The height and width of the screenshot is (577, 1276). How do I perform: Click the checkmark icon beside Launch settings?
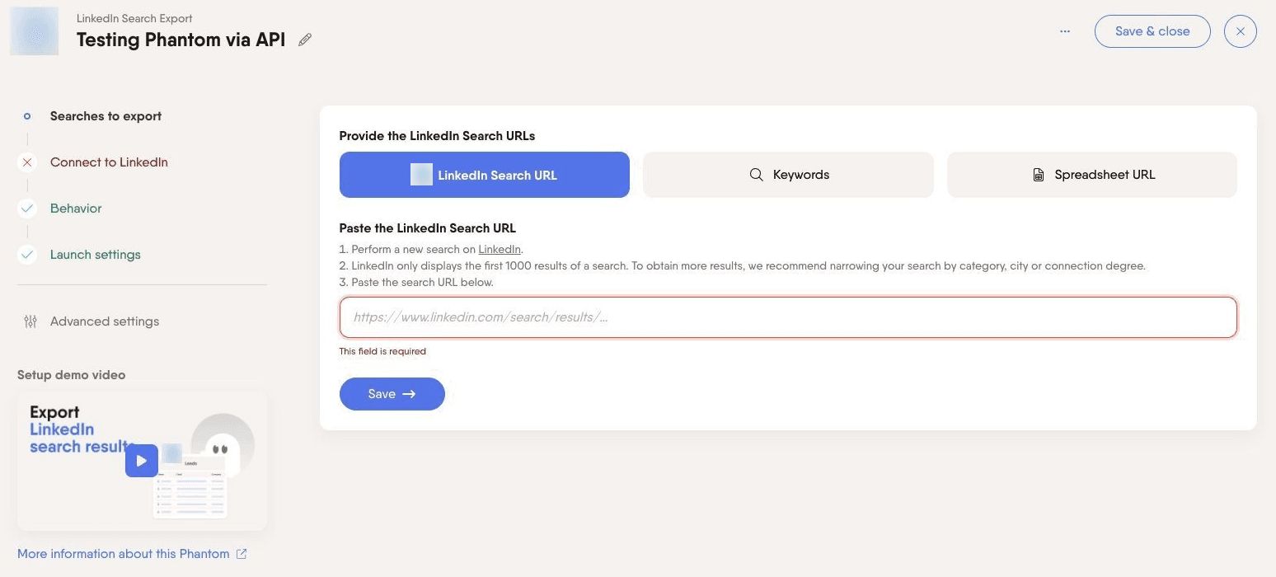point(27,255)
